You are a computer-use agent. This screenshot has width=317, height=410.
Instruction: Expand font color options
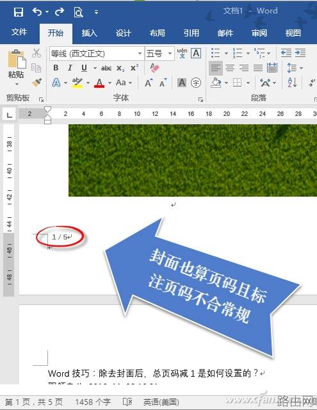(x=110, y=83)
